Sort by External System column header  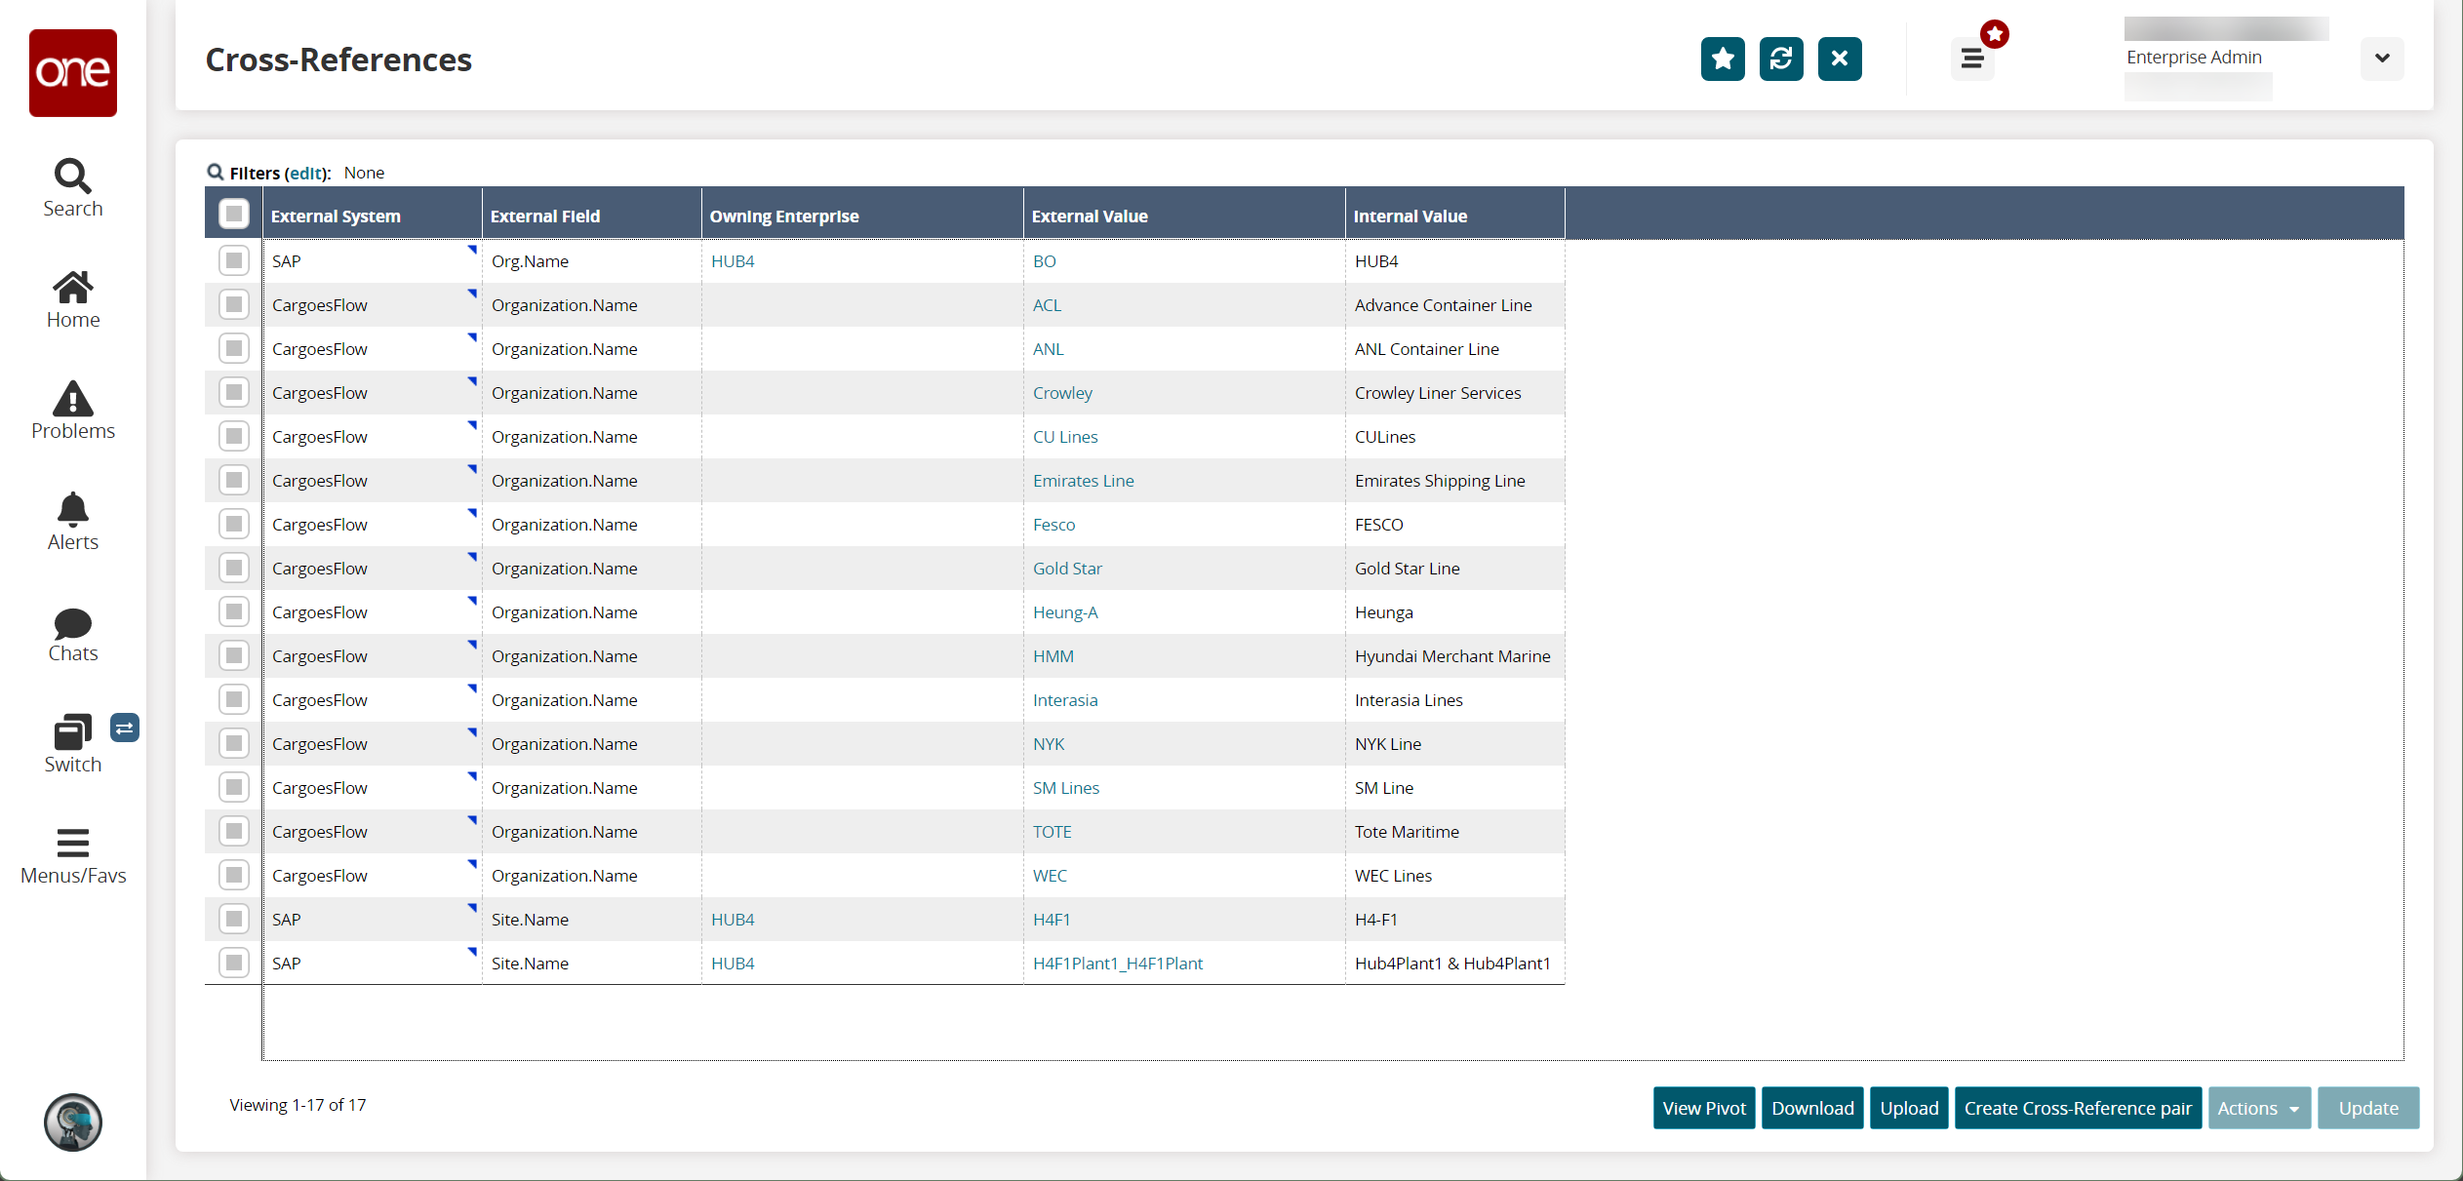pos(373,217)
